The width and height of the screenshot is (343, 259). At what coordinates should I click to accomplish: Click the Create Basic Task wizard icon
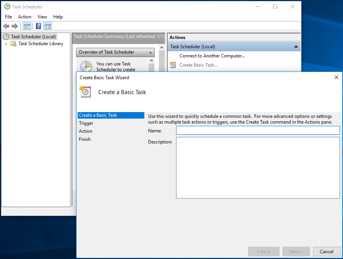click(x=85, y=92)
